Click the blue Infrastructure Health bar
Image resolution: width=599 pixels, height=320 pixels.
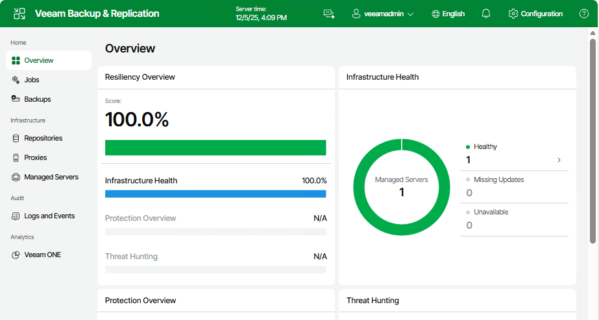(215, 194)
